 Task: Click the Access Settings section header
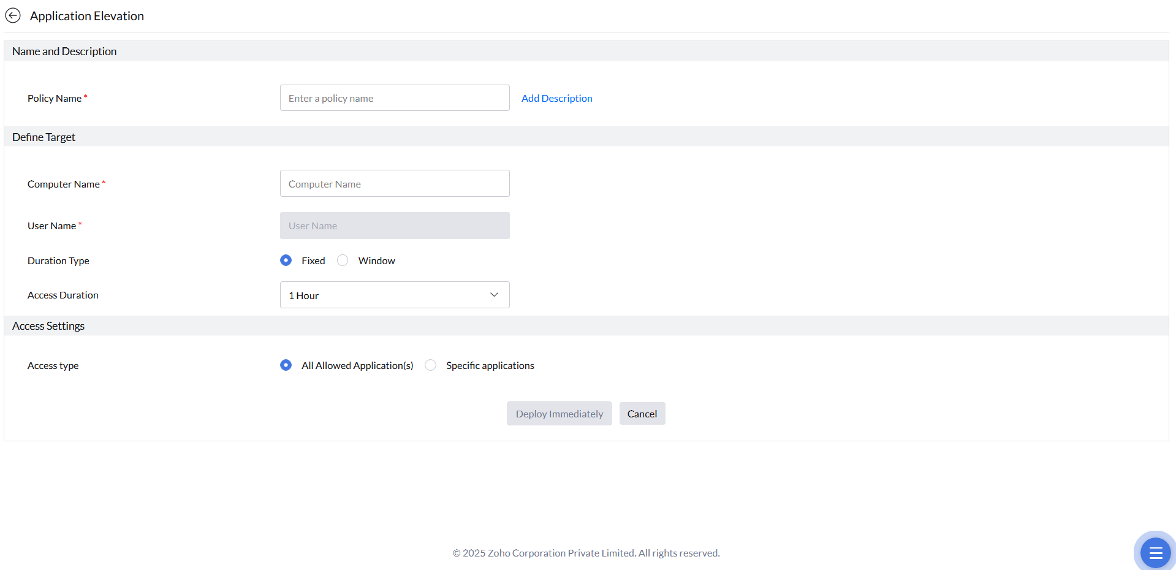pyautogui.click(x=48, y=326)
